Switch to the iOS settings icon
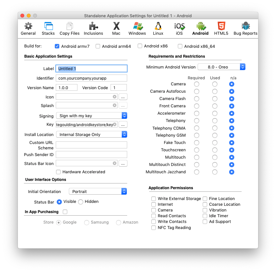The image size is (276, 272). click(179, 26)
